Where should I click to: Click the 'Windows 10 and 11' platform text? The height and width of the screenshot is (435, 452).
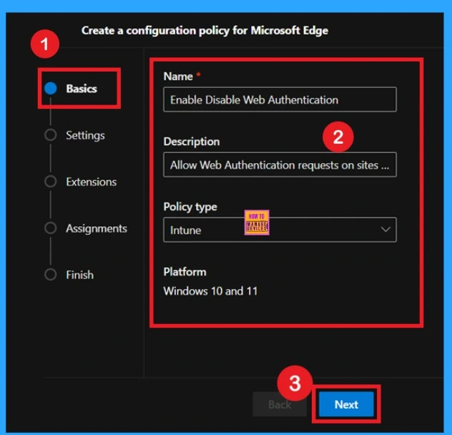[x=210, y=291]
